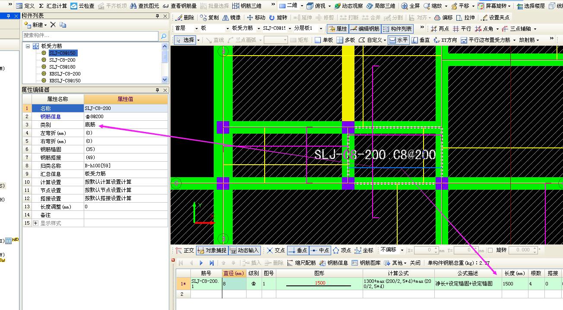Select the 镜像 mirror tool
The image size is (563, 310).
[x=232, y=18]
